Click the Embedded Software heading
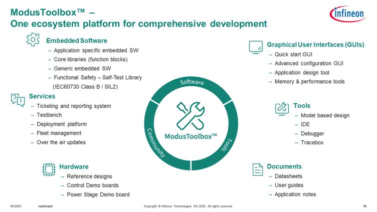 pyautogui.click(x=76, y=41)
